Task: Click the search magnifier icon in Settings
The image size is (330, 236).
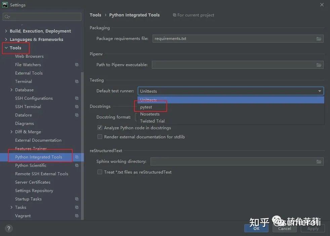Action: click(7, 16)
